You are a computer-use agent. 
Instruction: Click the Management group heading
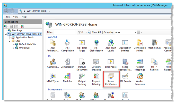[55, 89]
